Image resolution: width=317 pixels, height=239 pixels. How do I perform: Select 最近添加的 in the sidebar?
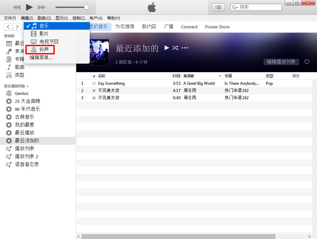pyautogui.click(x=38, y=141)
